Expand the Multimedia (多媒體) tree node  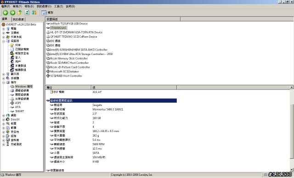4,78
